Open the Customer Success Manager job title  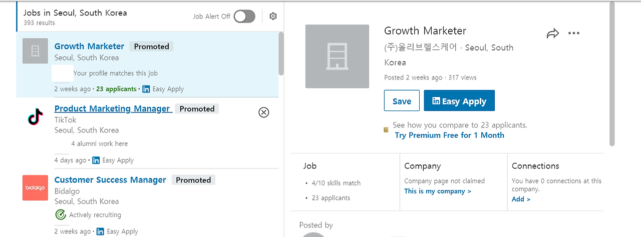tap(110, 180)
